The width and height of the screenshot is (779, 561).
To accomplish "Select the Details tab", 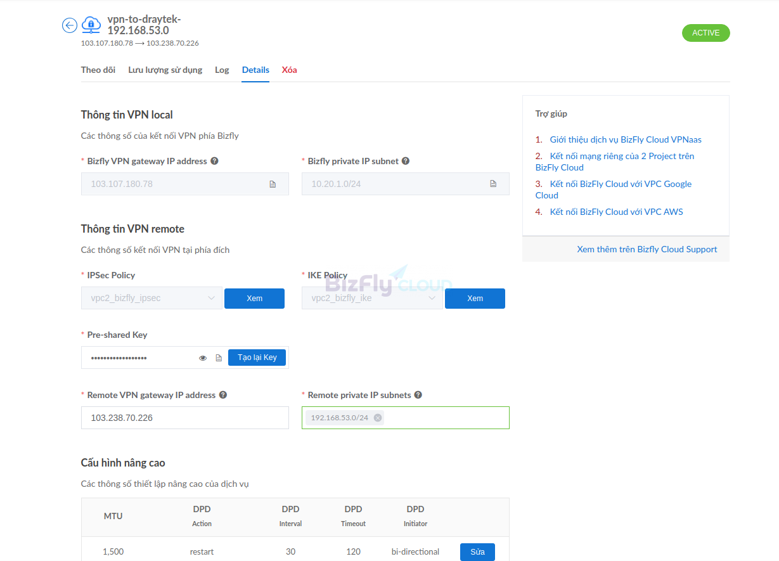I will tap(255, 70).
